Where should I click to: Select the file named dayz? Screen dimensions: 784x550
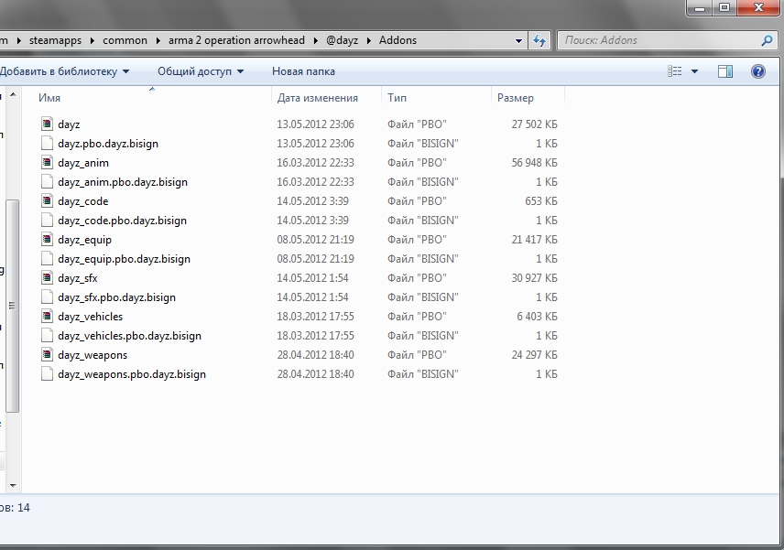tap(69, 124)
